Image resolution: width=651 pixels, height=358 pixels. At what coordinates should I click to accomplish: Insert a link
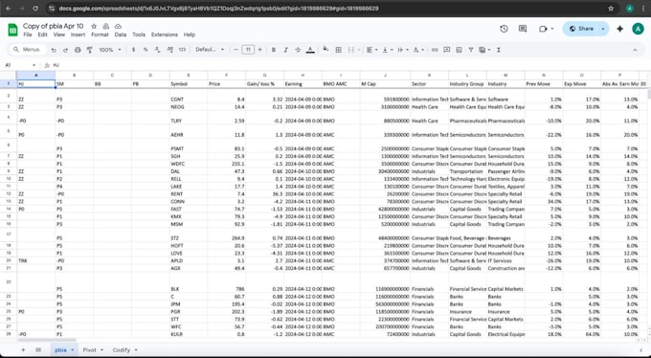click(435, 50)
